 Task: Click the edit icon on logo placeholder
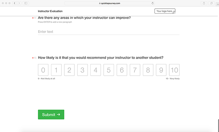pos(174,13)
